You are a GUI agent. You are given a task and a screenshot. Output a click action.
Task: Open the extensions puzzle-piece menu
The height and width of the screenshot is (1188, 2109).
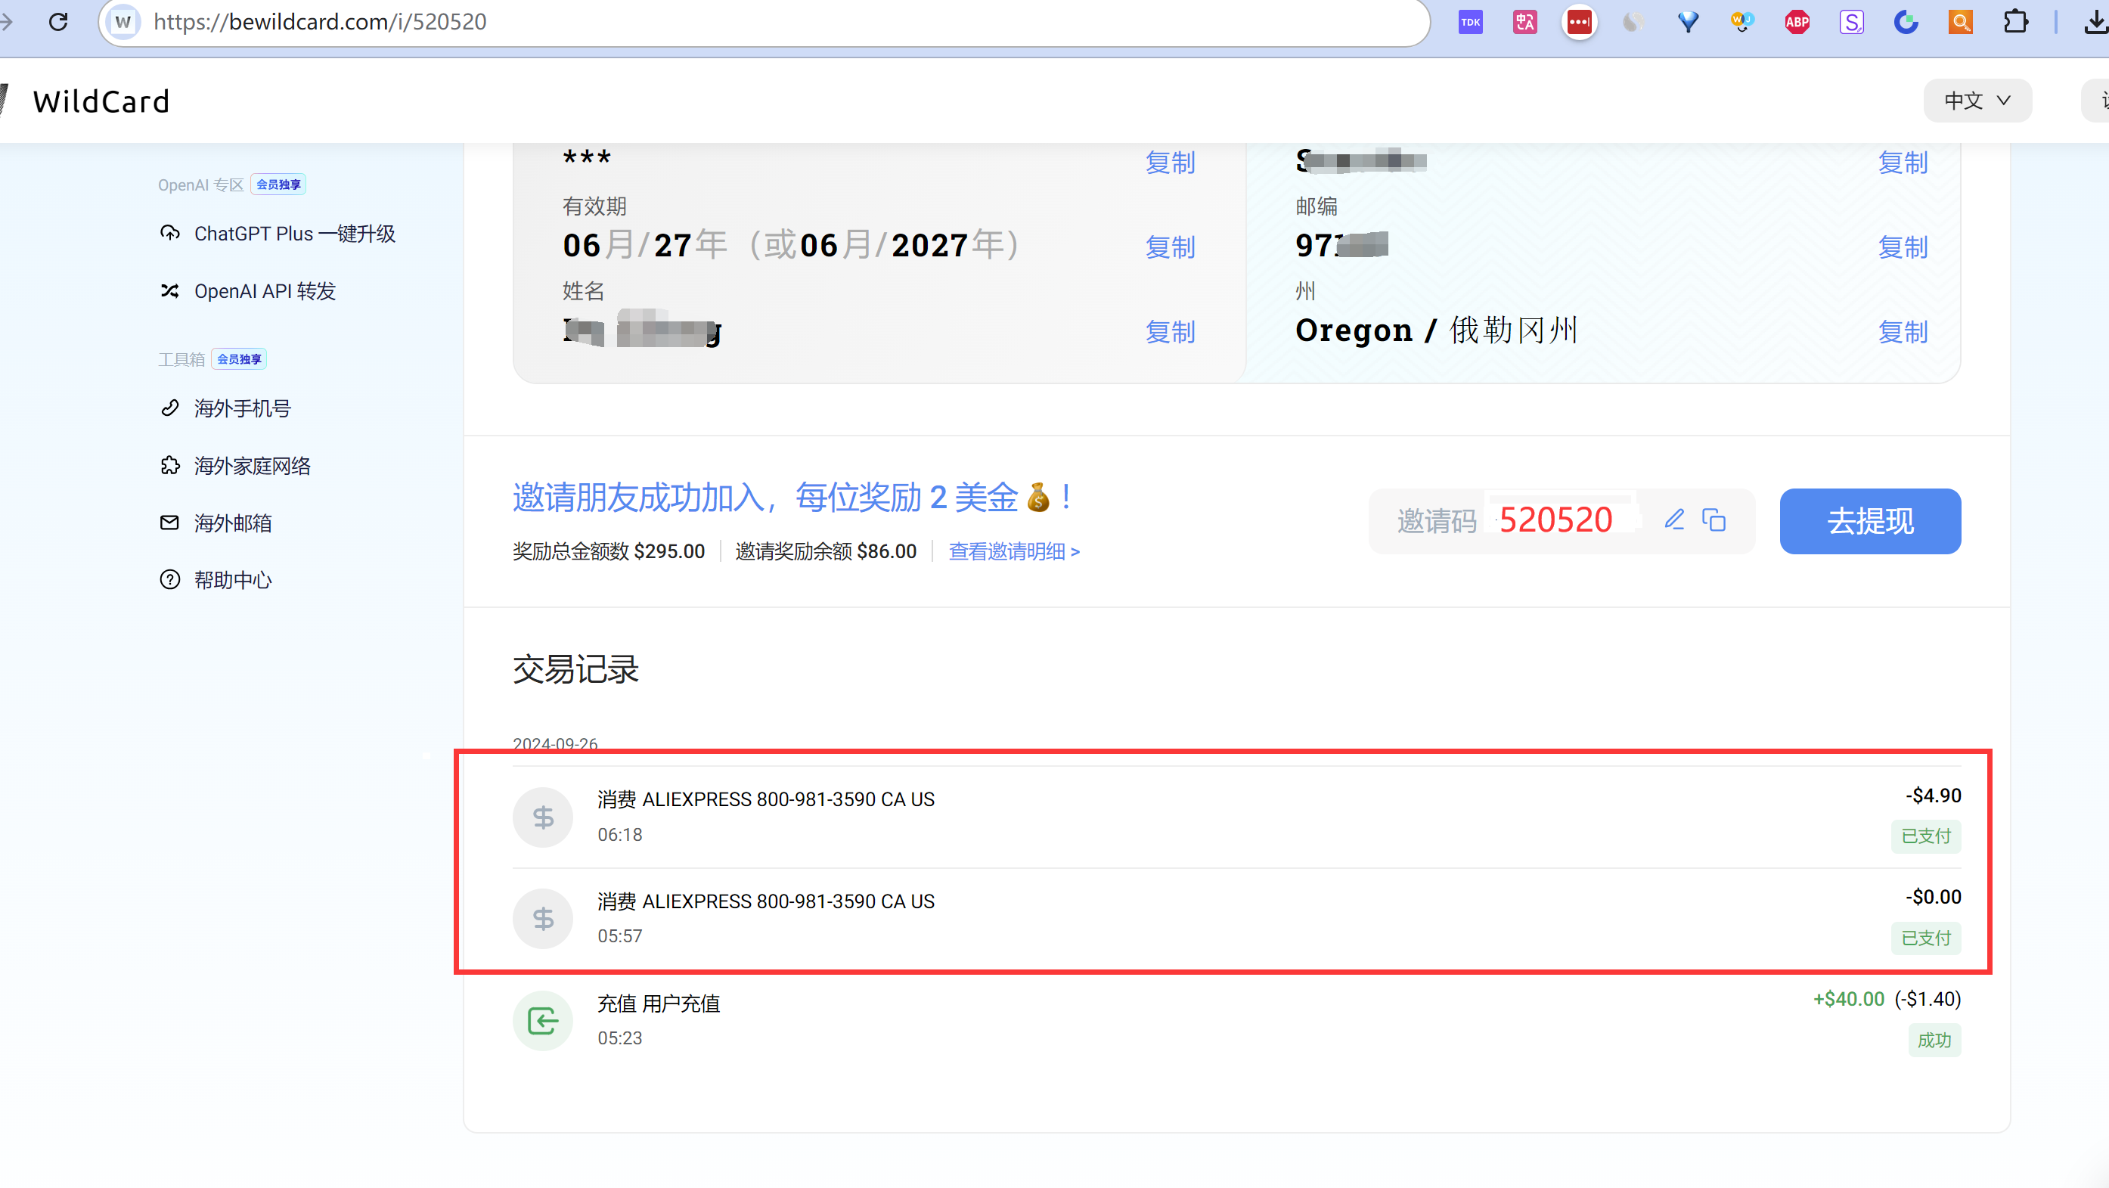point(2014,22)
